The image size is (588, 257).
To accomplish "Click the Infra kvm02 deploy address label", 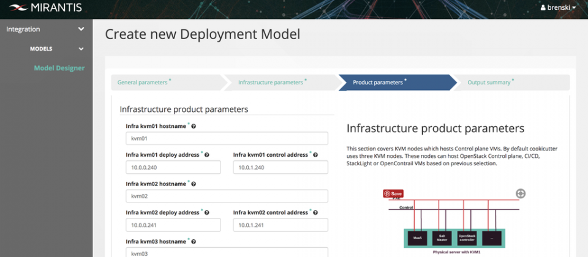I will click(x=162, y=212).
